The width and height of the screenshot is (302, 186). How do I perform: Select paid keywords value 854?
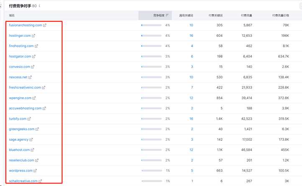tap(220, 98)
